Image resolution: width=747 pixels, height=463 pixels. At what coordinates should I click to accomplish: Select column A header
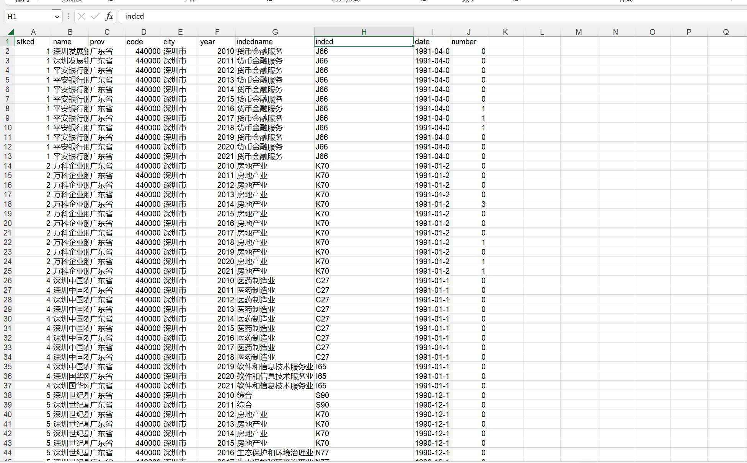(x=33, y=32)
